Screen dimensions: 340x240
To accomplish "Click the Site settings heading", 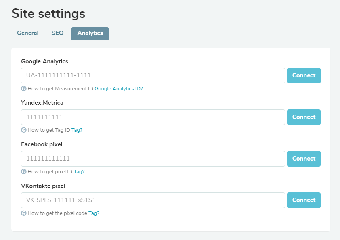I will pos(48,13).
